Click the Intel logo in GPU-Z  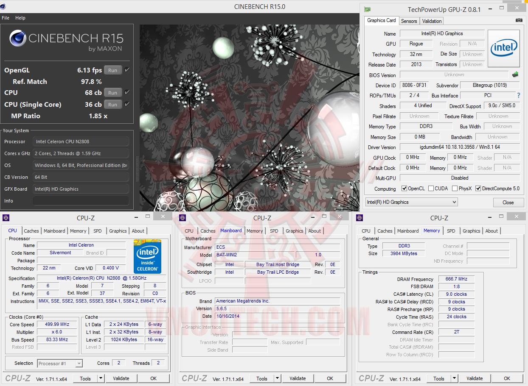tap(503, 48)
